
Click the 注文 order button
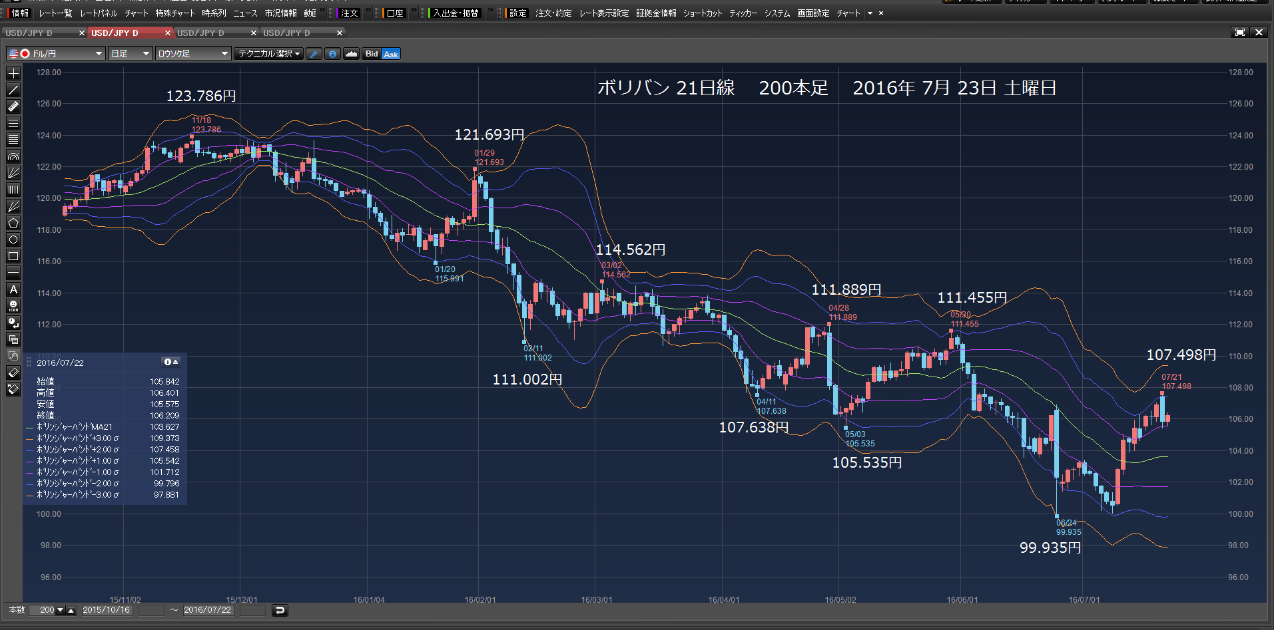click(x=349, y=13)
